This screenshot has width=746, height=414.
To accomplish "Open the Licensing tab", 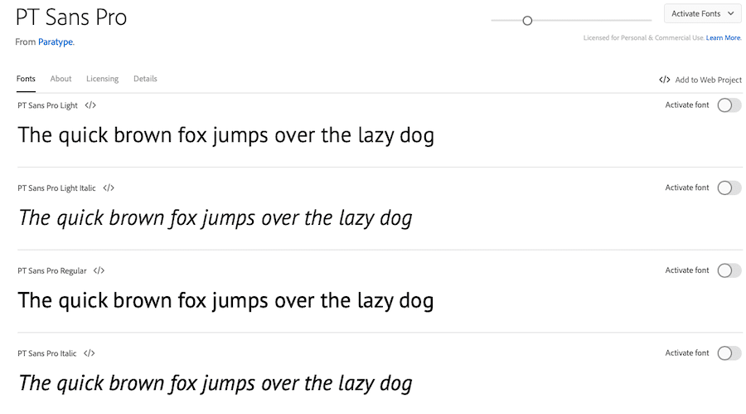I will coord(102,79).
